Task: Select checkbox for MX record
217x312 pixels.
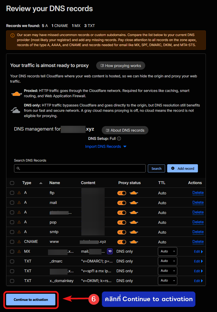Action: click(x=12, y=252)
